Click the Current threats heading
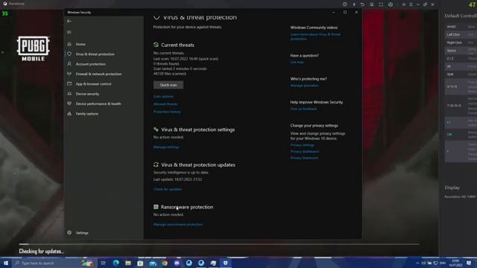Viewport: 477px width, 268px height. click(x=177, y=45)
